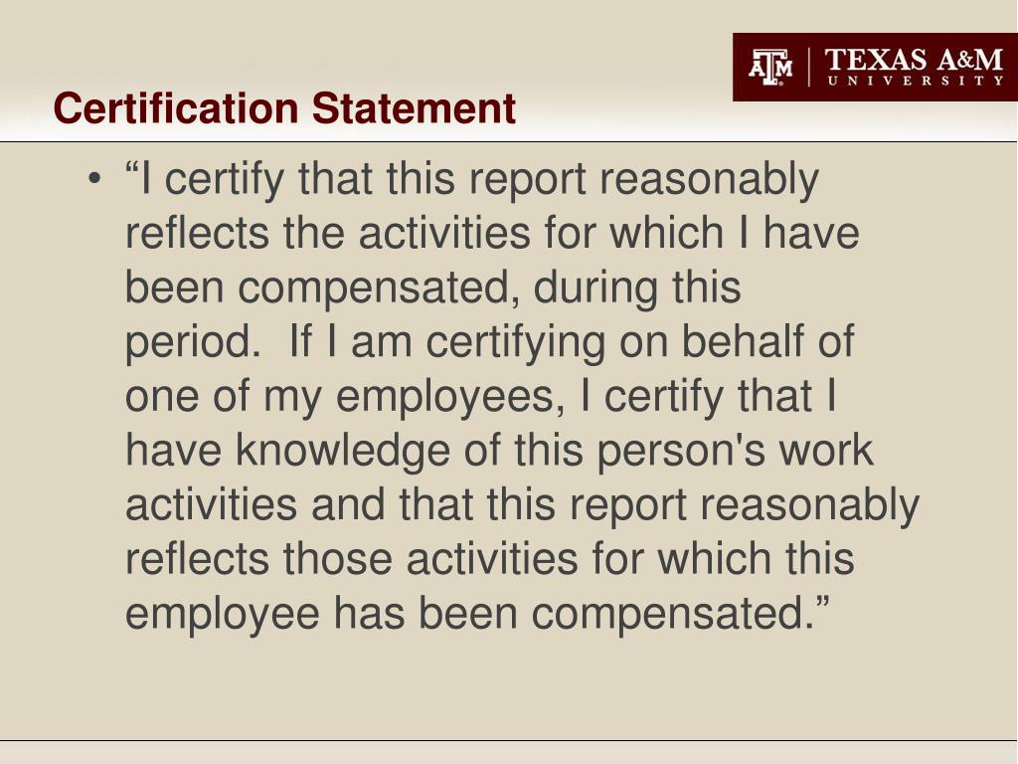Click the final line "employee has been compensated."

478,613
